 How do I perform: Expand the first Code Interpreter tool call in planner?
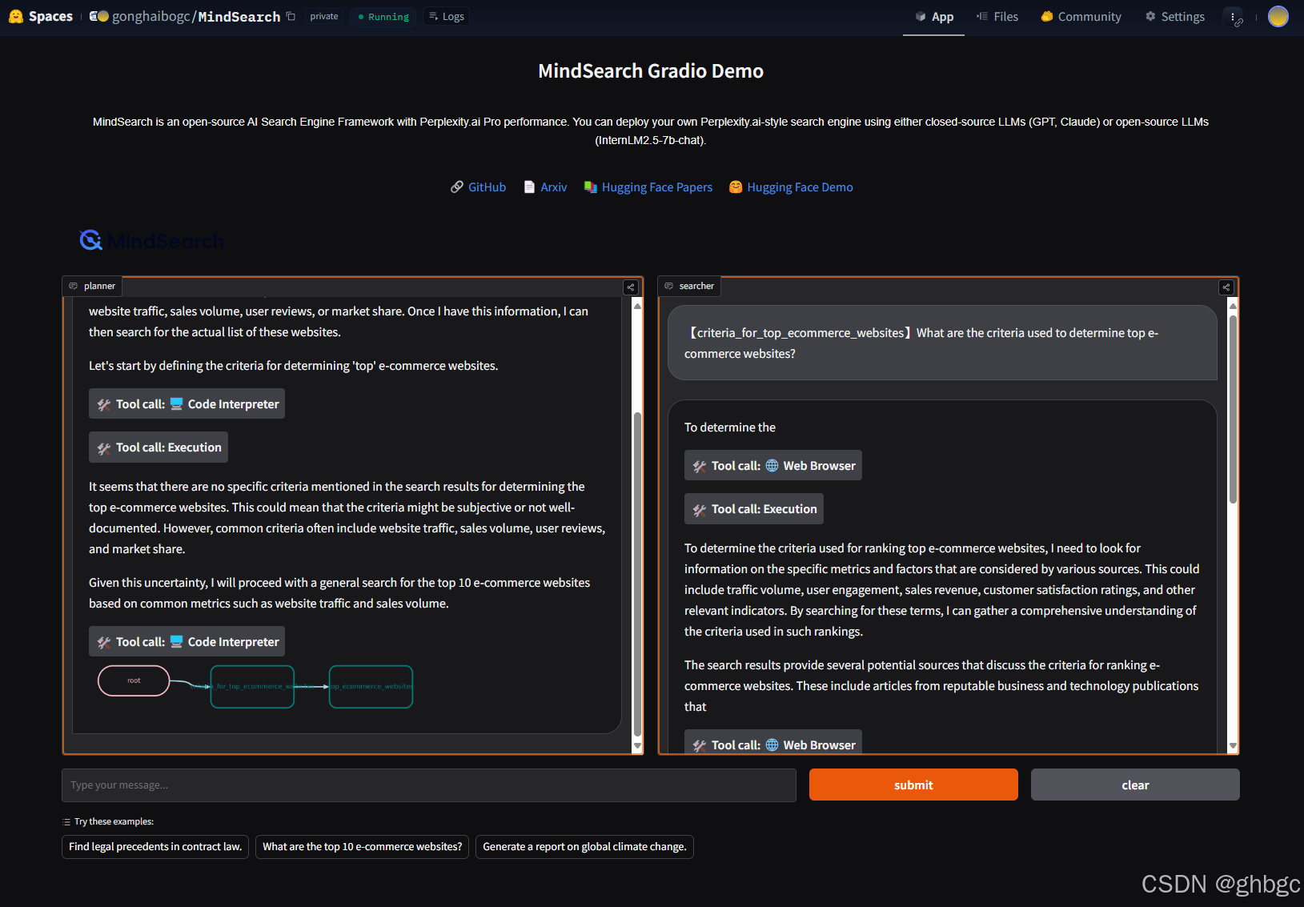[x=187, y=403]
